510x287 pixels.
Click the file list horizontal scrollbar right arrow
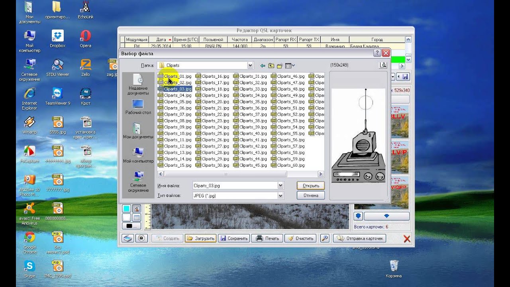(x=320, y=174)
